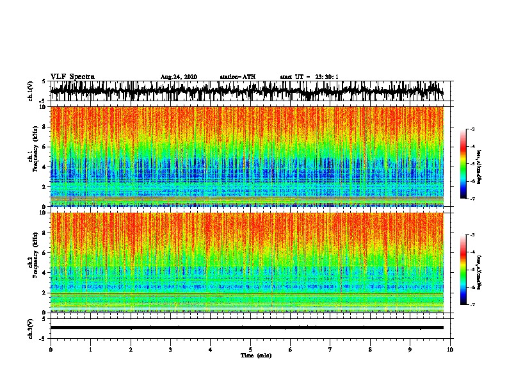Click time axis tick label "1"

(x=90, y=350)
